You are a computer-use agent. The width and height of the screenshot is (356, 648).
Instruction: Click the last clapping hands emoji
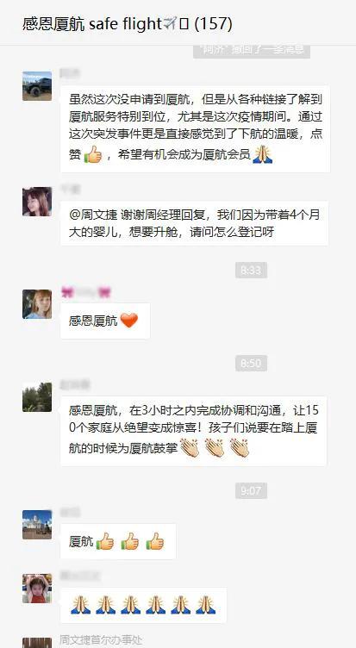click(x=240, y=448)
